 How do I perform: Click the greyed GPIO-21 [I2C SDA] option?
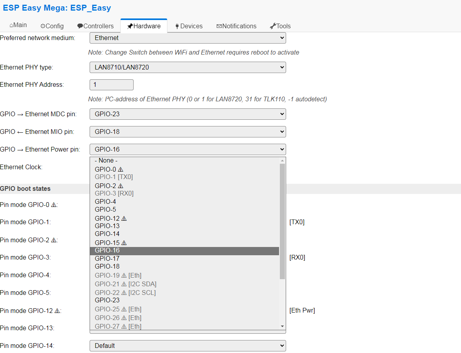[184, 284]
